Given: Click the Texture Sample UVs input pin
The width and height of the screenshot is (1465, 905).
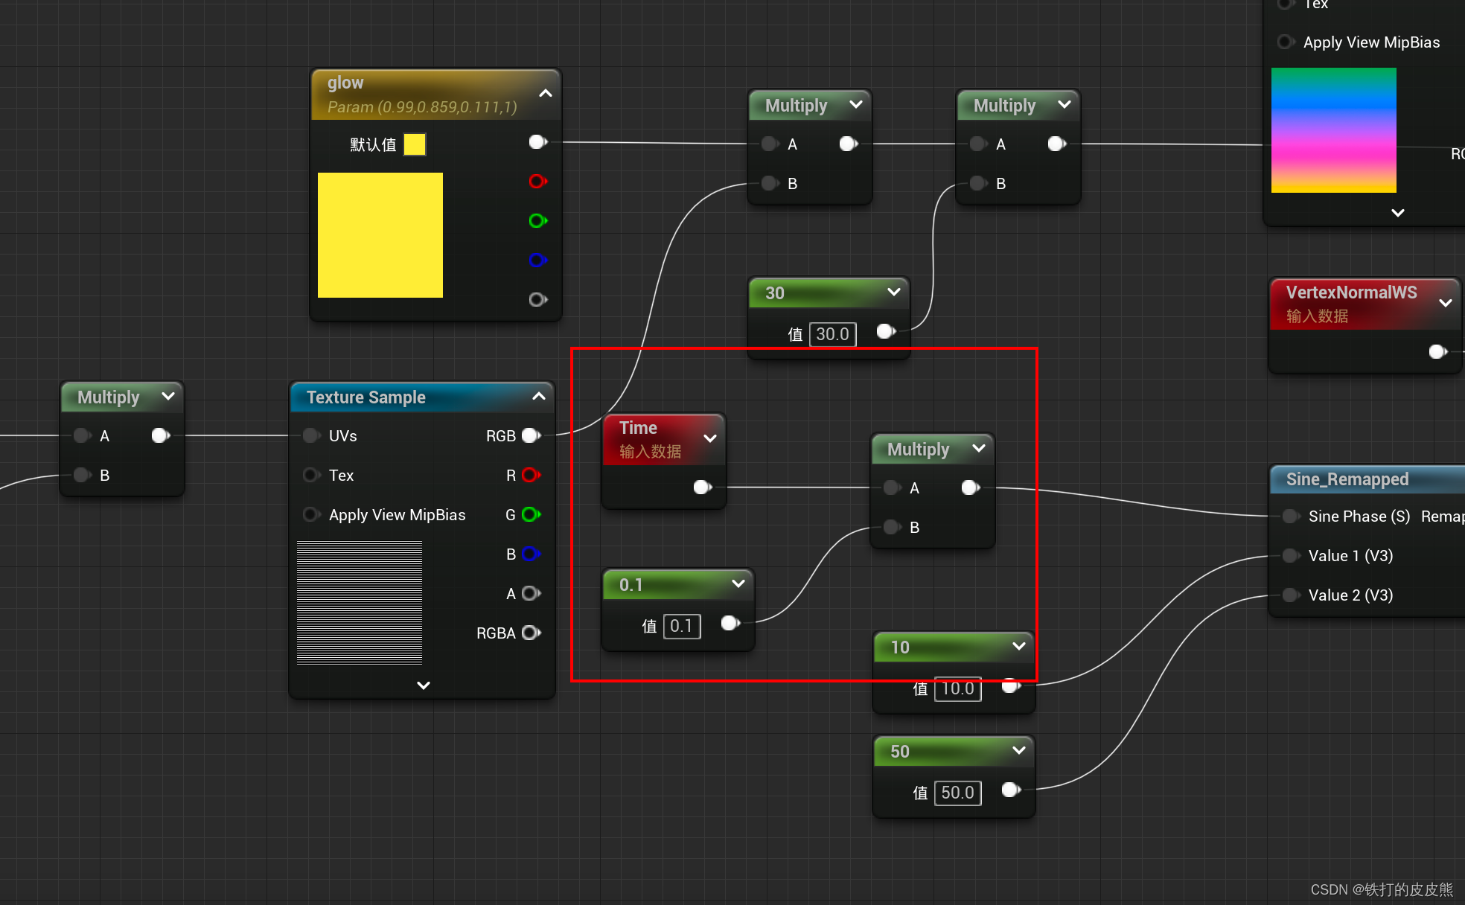Looking at the screenshot, I should pos(311,436).
